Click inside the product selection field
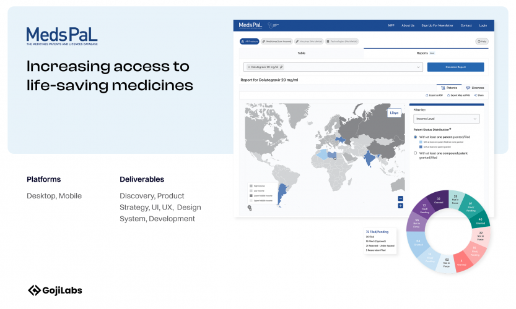516x309 pixels. (x=333, y=67)
